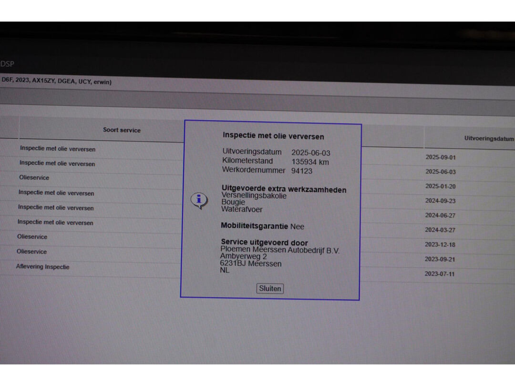Sort by the Uitvoeringsdatum column header
This screenshot has height=386, width=515.
[x=489, y=138]
